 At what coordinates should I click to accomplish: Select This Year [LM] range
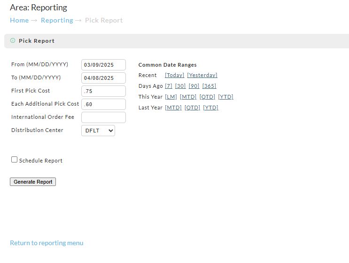[171, 97]
